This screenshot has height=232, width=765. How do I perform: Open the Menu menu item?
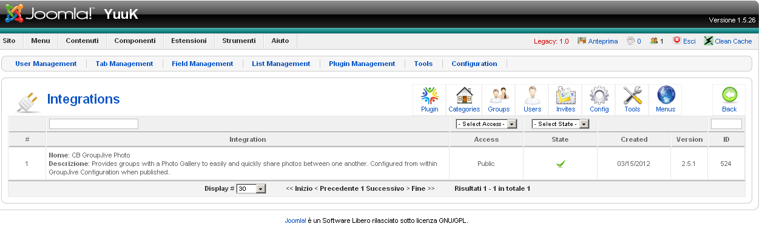41,41
